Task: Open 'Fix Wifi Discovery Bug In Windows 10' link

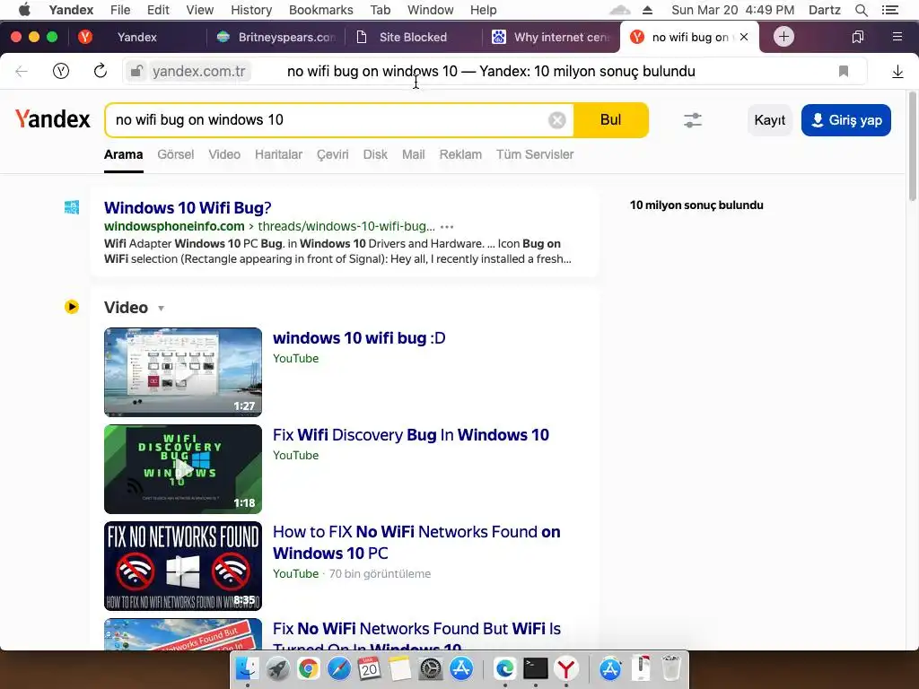Action: pos(411,435)
